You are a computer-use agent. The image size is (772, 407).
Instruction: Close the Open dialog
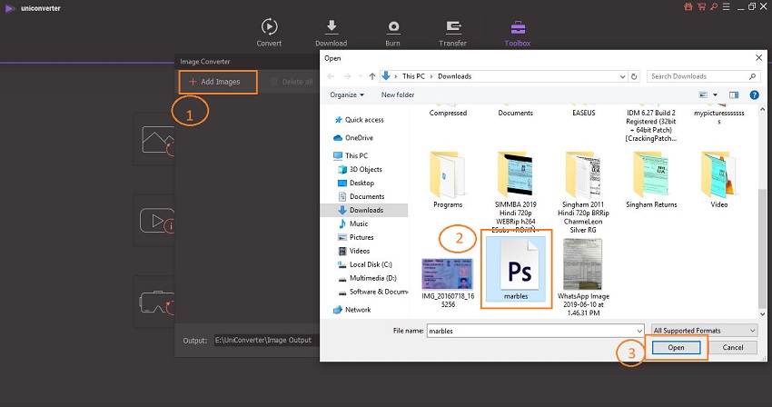tap(758, 57)
